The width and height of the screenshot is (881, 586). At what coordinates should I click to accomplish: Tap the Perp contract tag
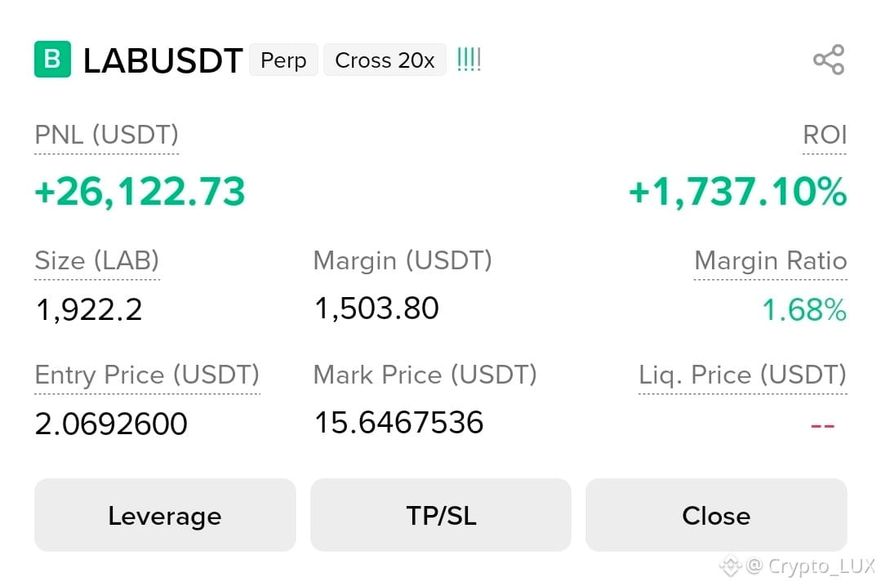tap(284, 60)
